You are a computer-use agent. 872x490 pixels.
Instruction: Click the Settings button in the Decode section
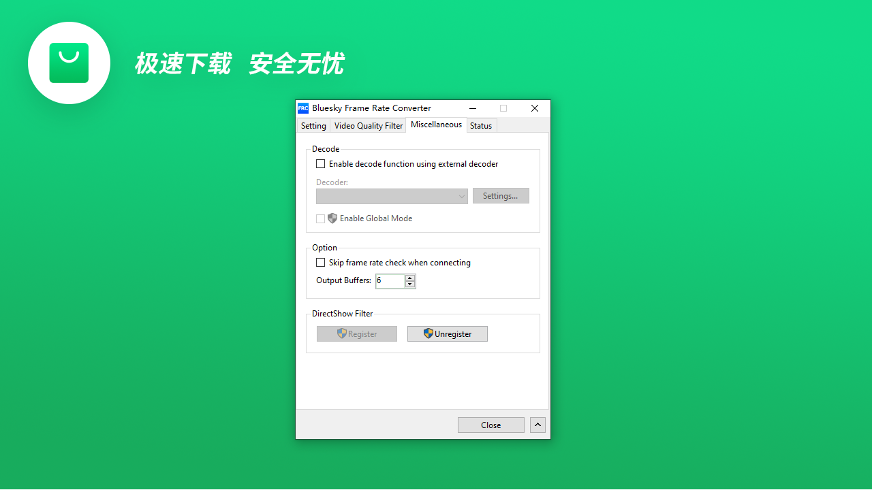[x=501, y=195]
